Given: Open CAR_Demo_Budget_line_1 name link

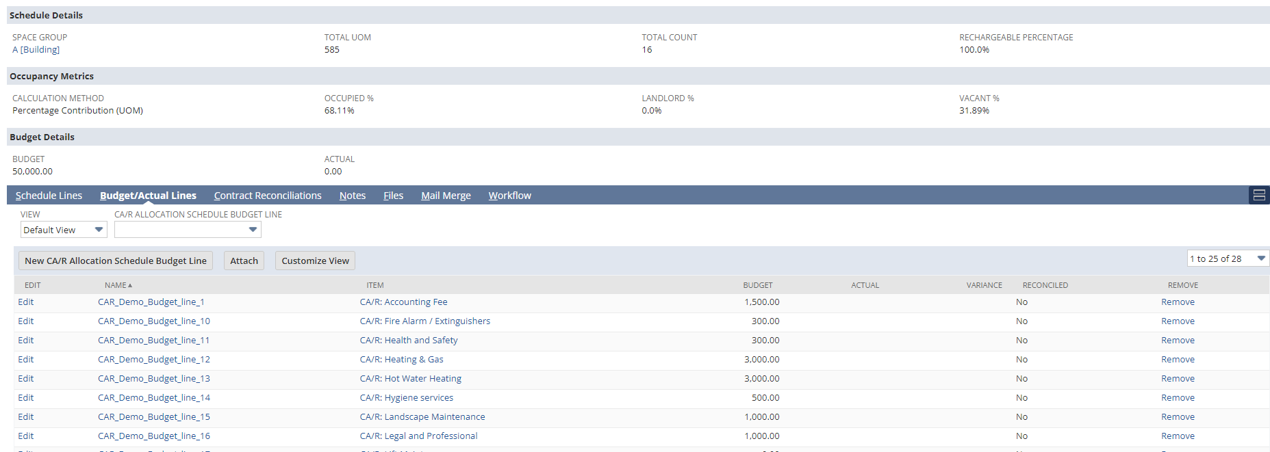Looking at the screenshot, I should (151, 302).
